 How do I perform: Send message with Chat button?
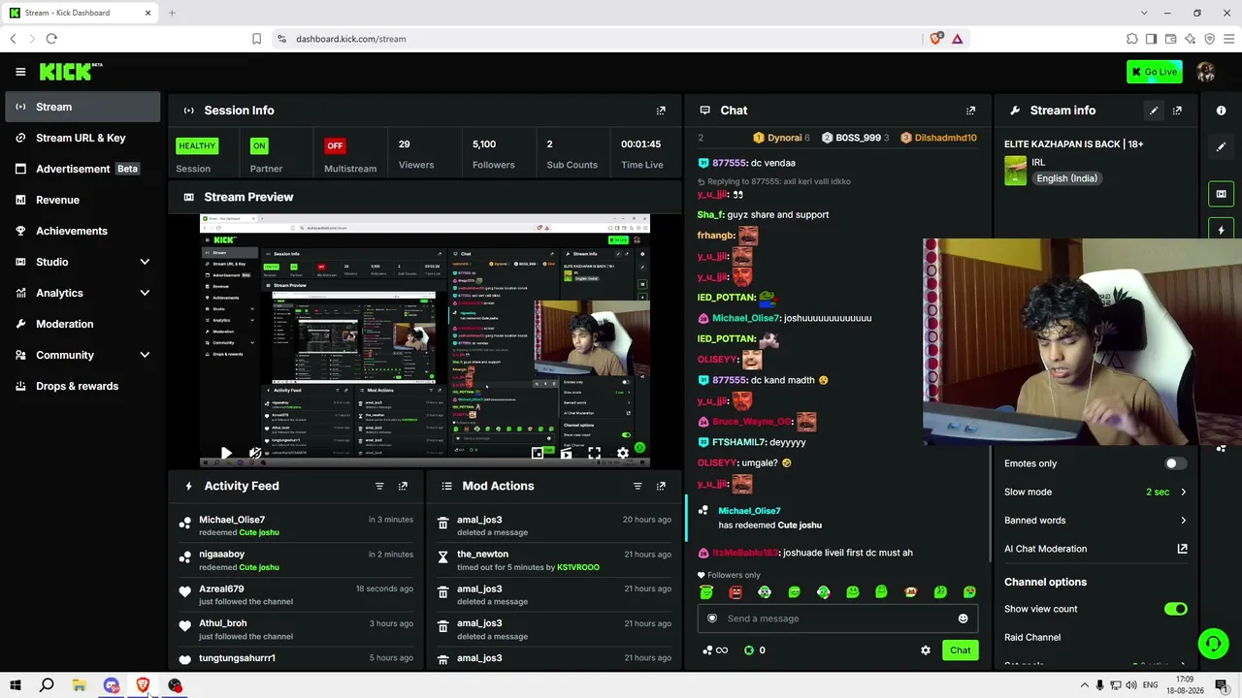tap(960, 650)
